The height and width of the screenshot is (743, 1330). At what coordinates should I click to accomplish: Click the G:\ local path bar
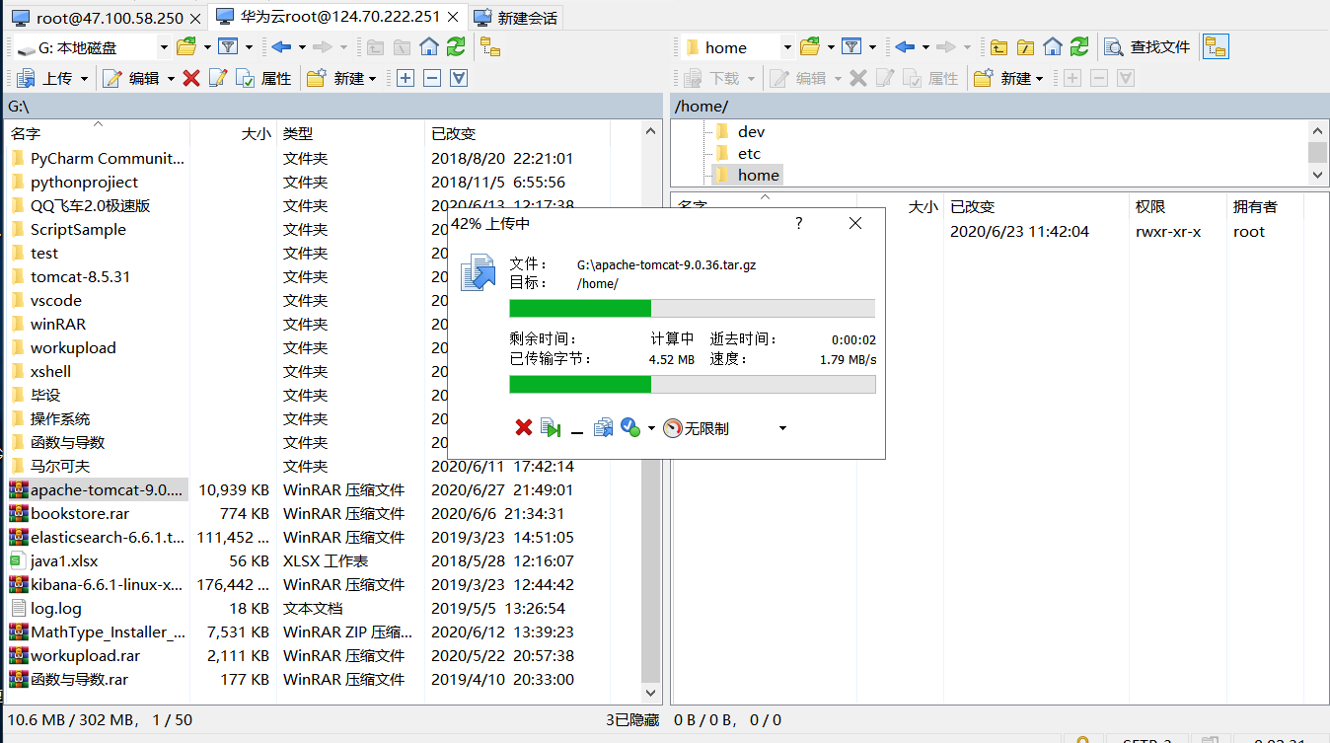pos(332,106)
